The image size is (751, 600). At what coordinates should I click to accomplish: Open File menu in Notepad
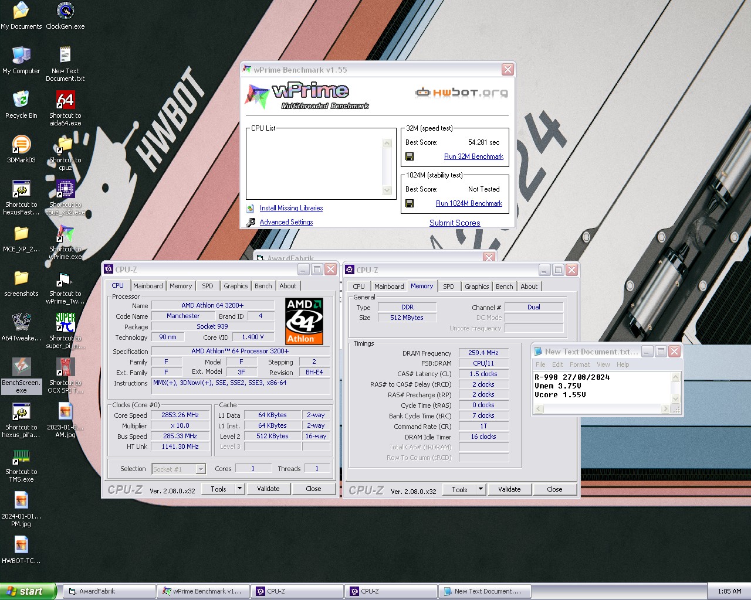point(540,364)
